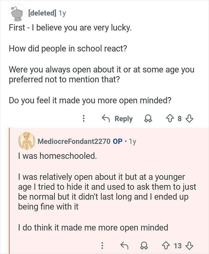Viewport: 209px width, 254px height.
Task: Upvote the [deleted] user's comment
Action: click(x=169, y=119)
